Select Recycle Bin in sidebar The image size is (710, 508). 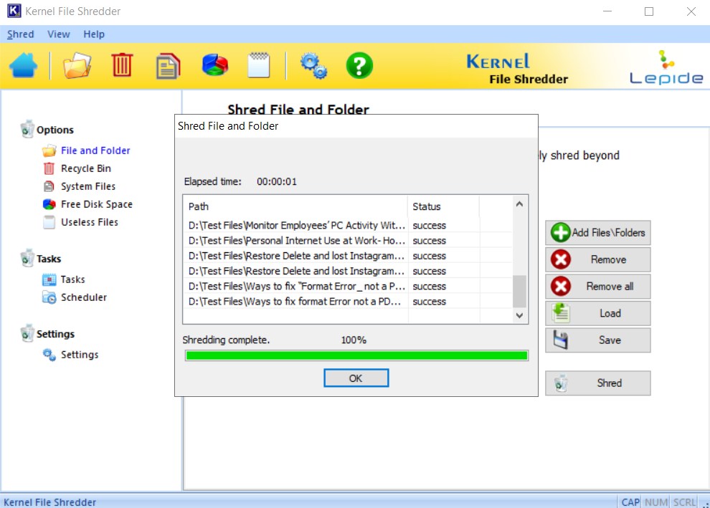[x=86, y=168]
